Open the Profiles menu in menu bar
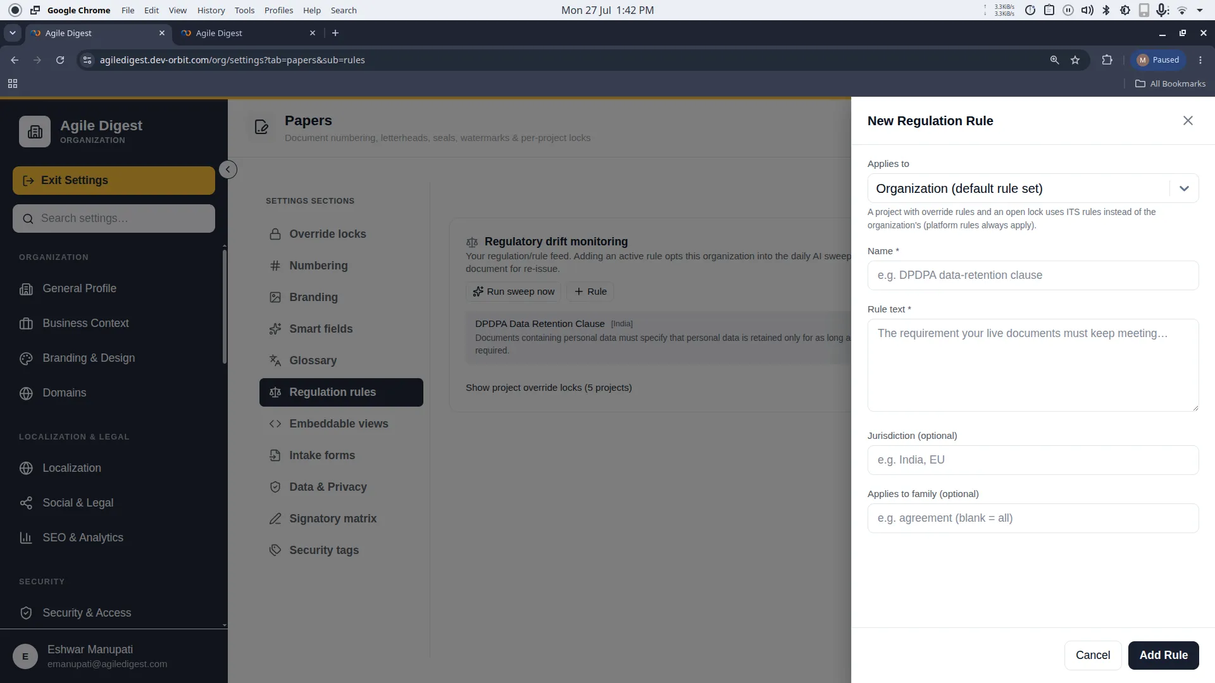The image size is (1215, 683). point(278,10)
